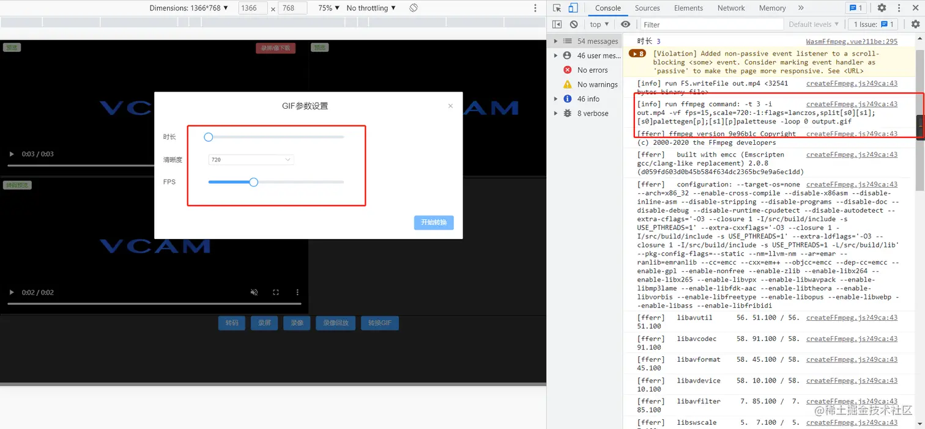Open source link beside libavformat message
The image size is (925, 429).
[x=852, y=359]
